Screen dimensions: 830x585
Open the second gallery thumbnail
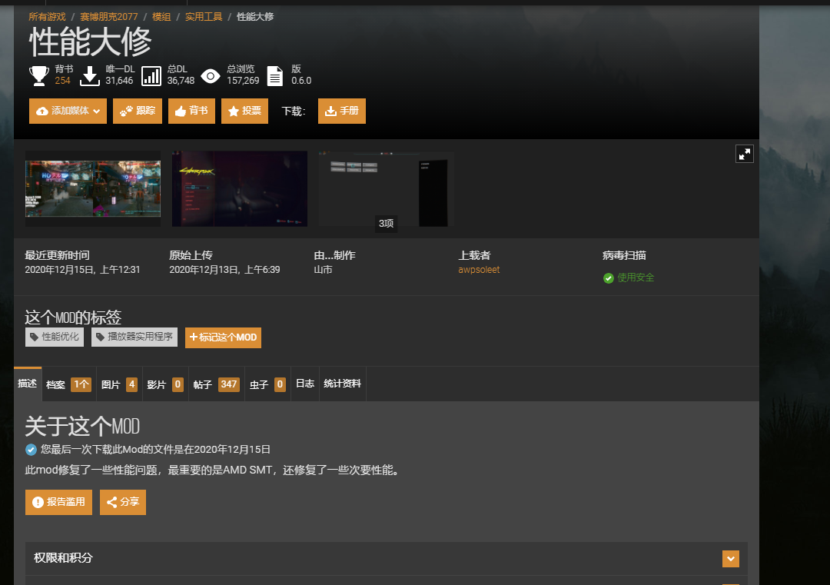pyautogui.click(x=239, y=188)
